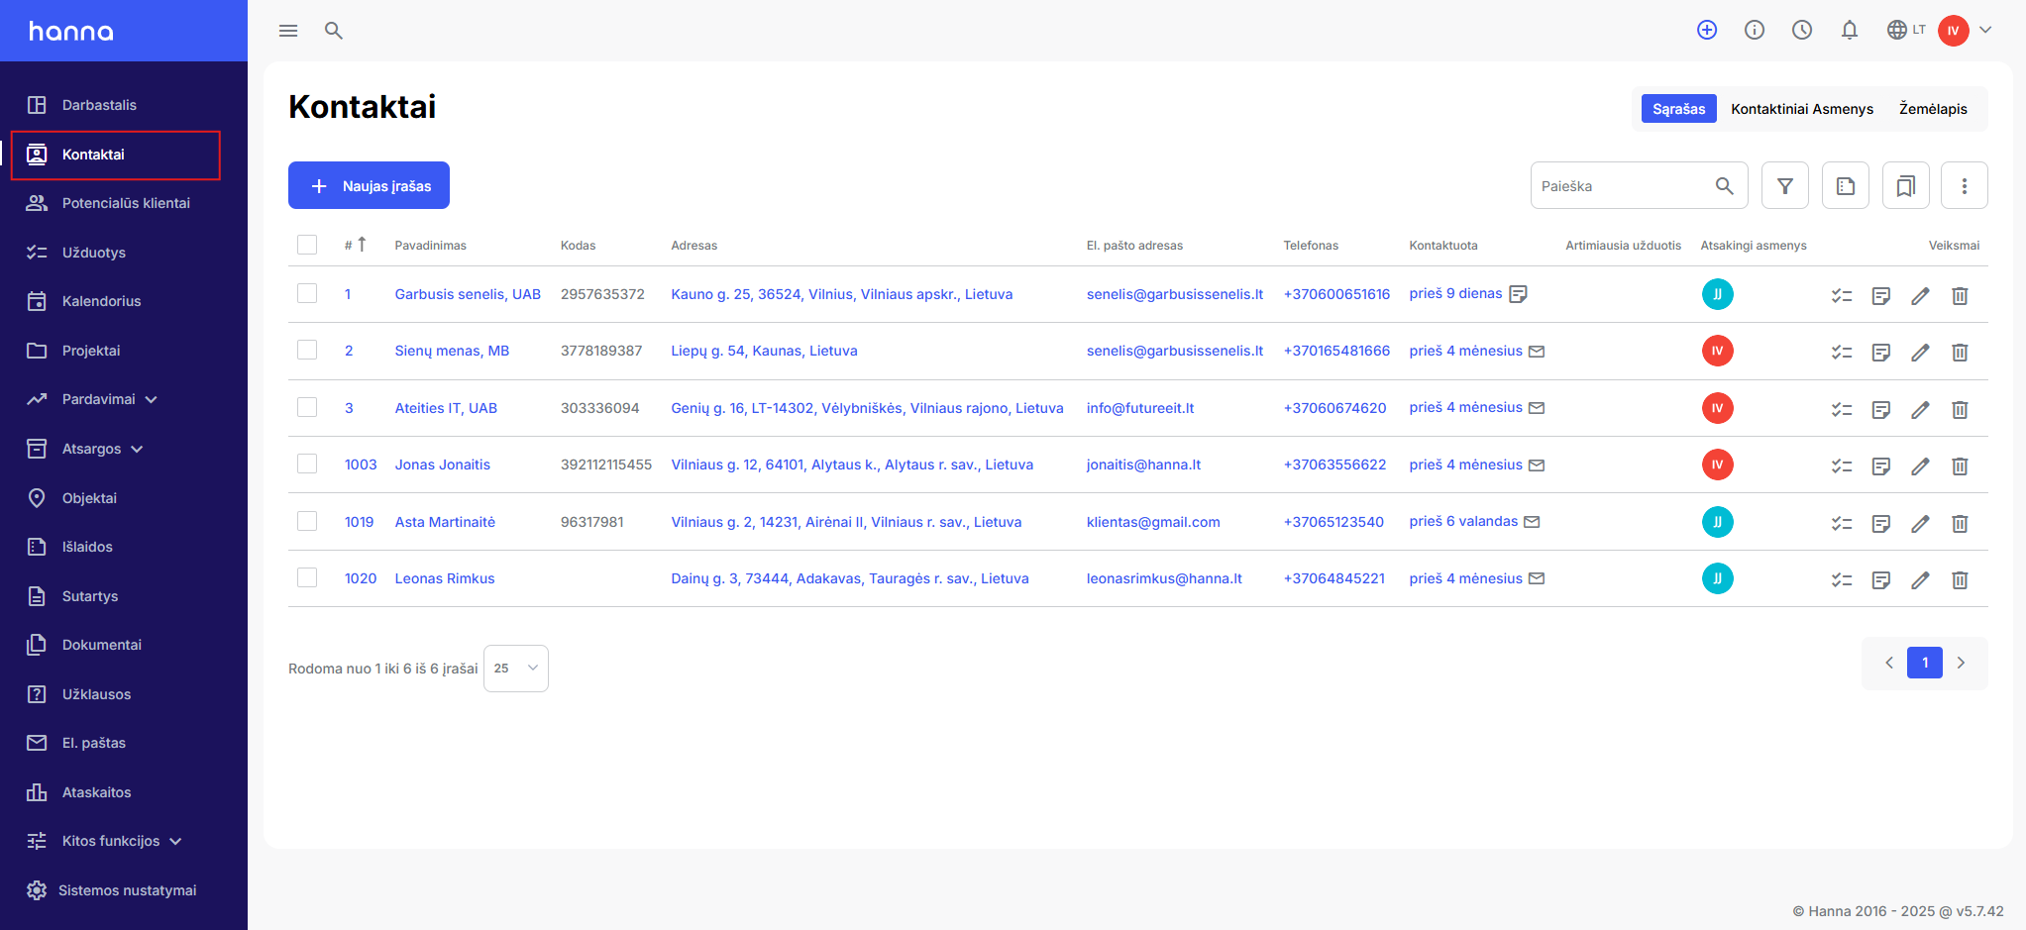Click 'prieš 6 valandas' in Asta Martinaitė row
Screen dimensions: 2026x930
(x=1463, y=521)
